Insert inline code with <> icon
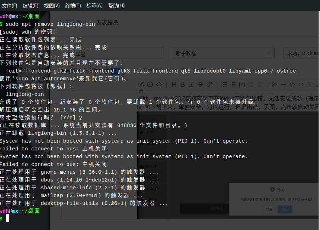The image size is (320, 230). point(301,84)
